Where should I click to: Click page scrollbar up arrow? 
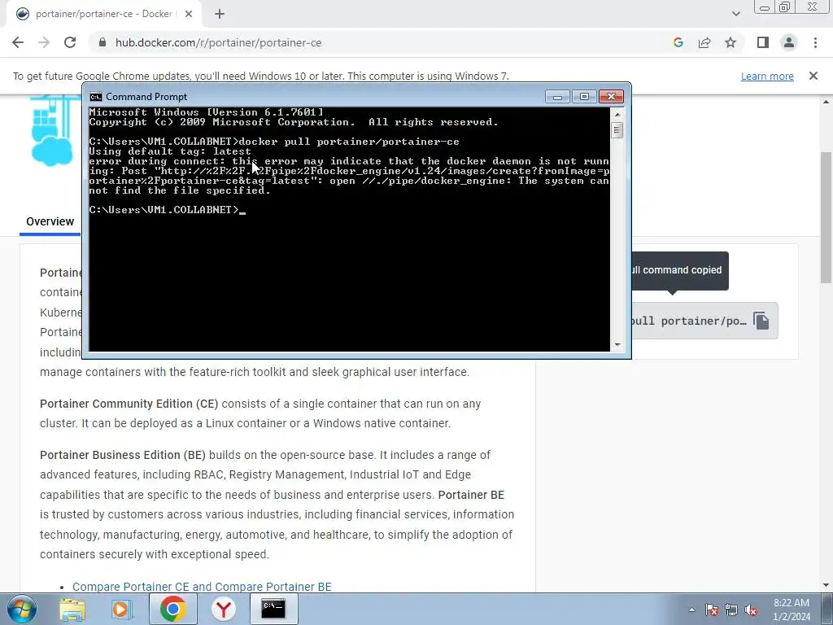[826, 102]
